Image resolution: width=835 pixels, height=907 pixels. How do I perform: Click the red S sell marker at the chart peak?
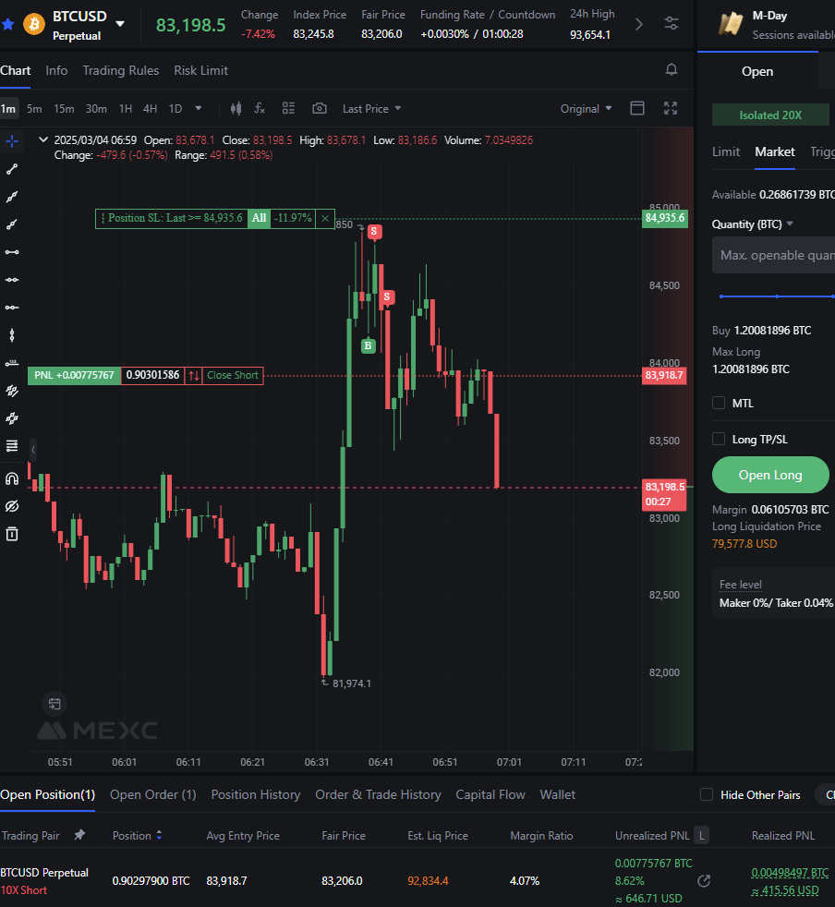(x=374, y=232)
